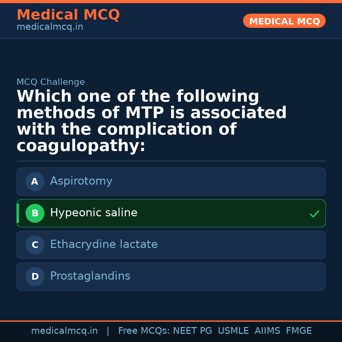Click the letter D circle badge
Viewport: 342px width, 342px height.
point(35,277)
